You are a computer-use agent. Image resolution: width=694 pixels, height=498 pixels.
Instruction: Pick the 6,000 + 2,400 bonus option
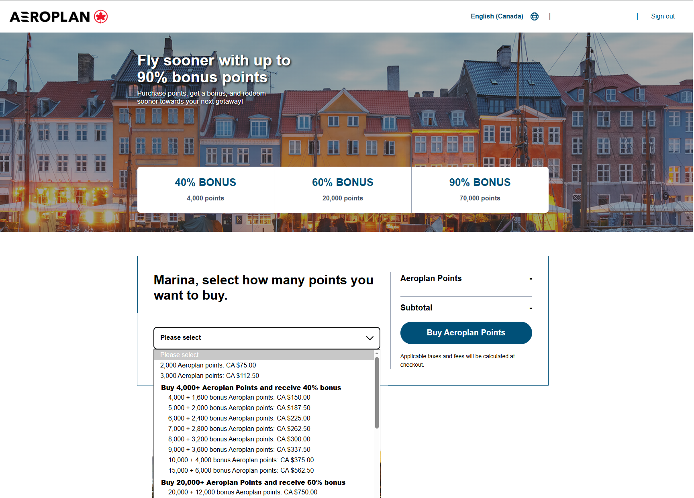click(x=239, y=418)
